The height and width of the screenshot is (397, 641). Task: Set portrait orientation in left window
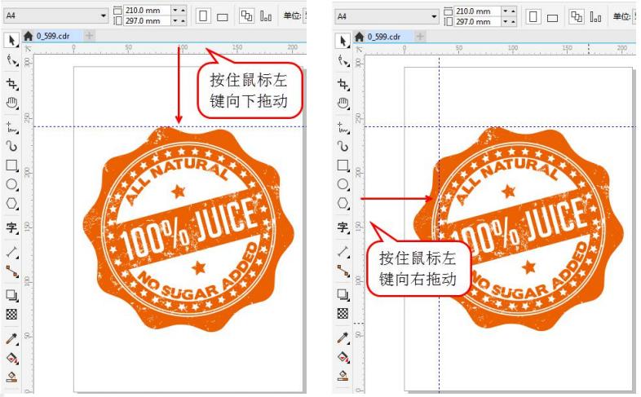(203, 16)
